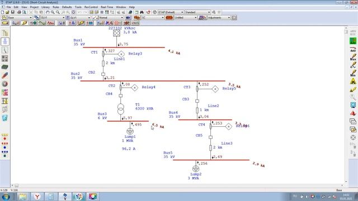Select the Lump1 load symbol
Viewport: 358px width, 201px height.
(130, 131)
